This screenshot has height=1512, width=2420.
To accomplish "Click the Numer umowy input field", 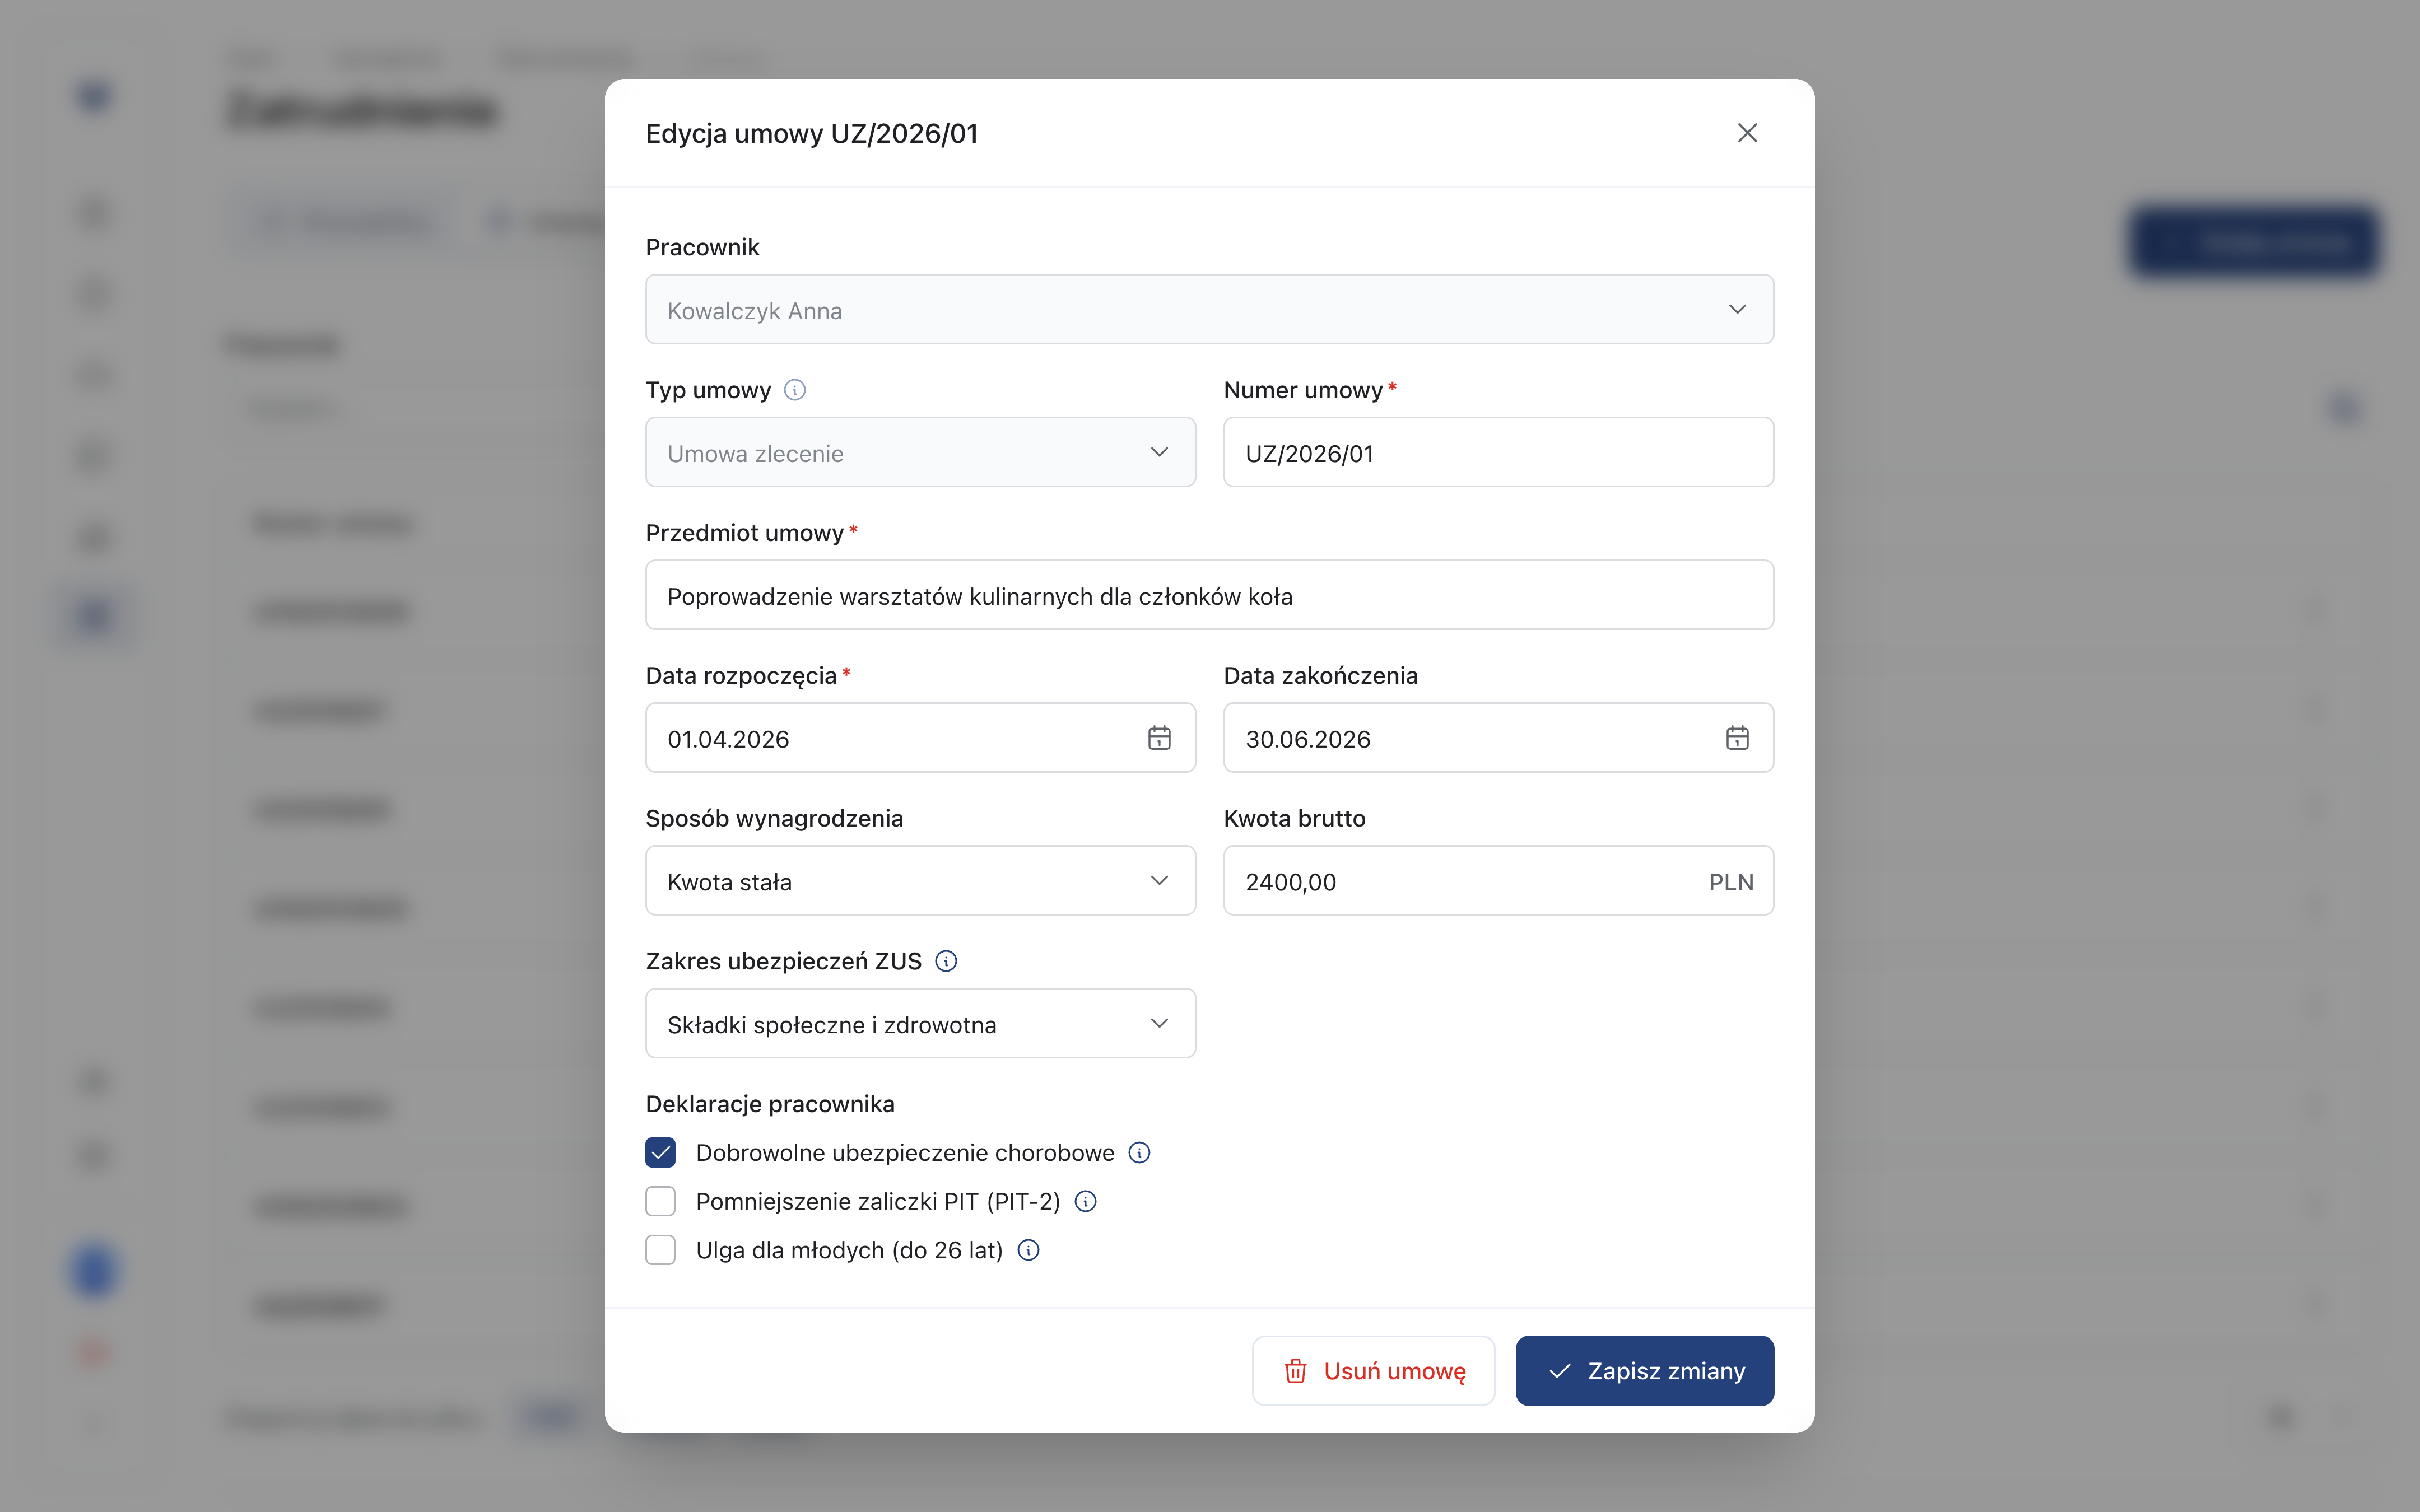I will (1498, 453).
